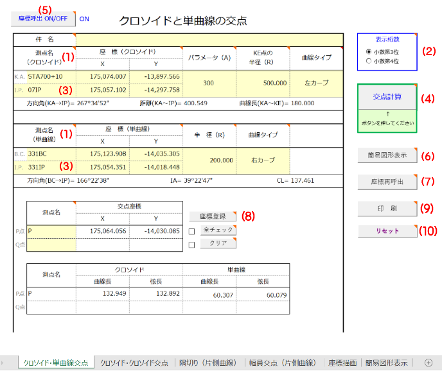442x387 pixels.
Task: Select 小数第3位 radio button
Action: coord(367,51)
